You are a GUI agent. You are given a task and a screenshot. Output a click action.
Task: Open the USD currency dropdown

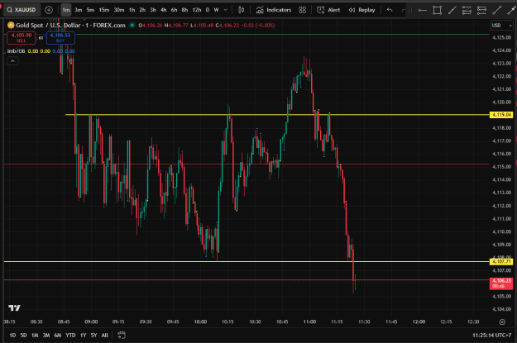click(501, 26)
